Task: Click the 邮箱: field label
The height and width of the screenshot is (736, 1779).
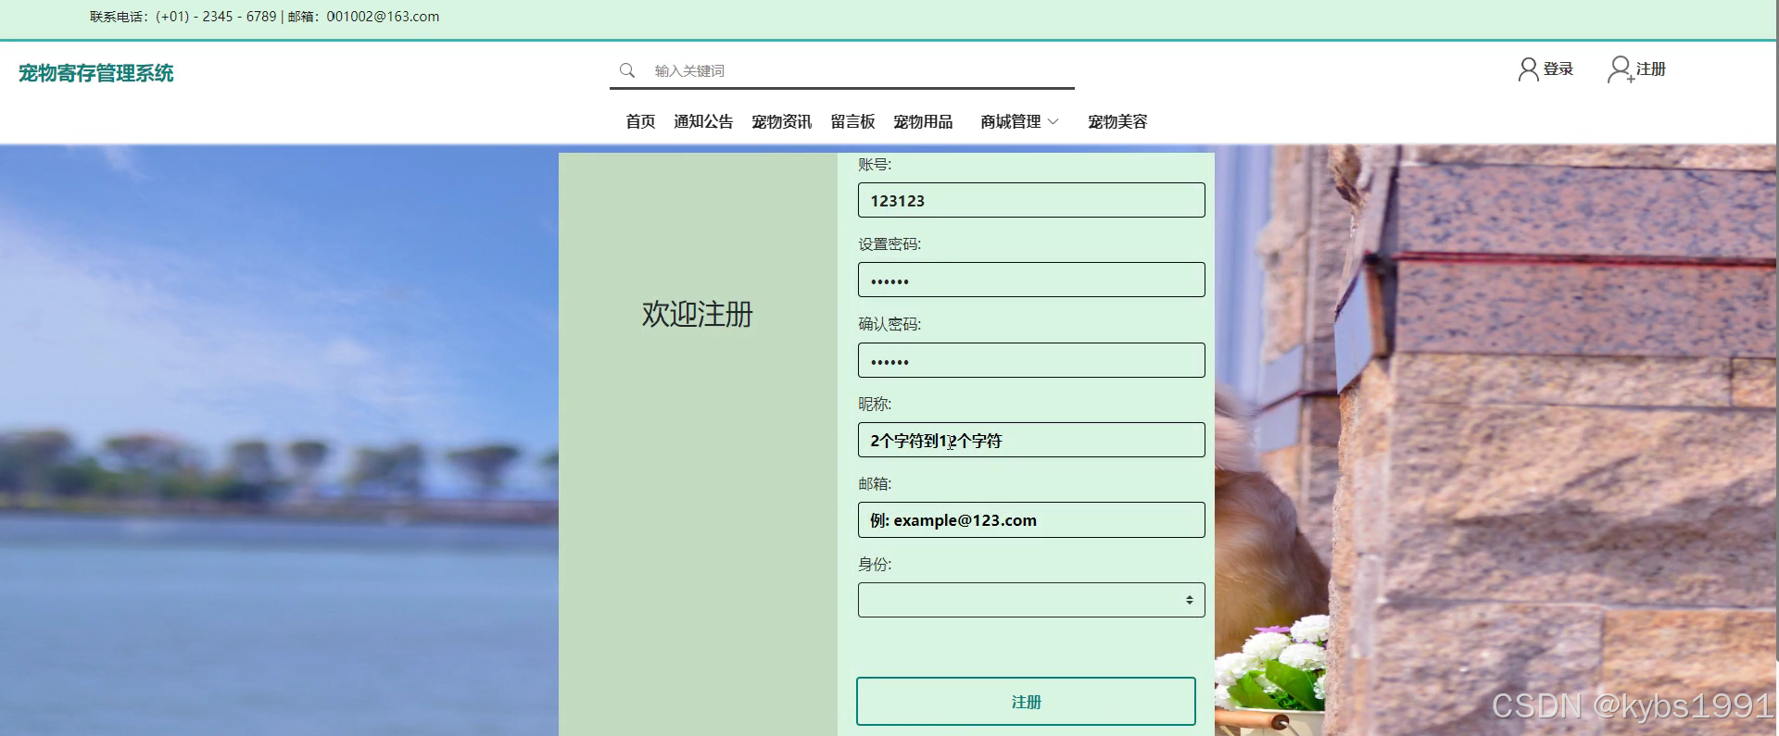Action: [x=875, y=483]
